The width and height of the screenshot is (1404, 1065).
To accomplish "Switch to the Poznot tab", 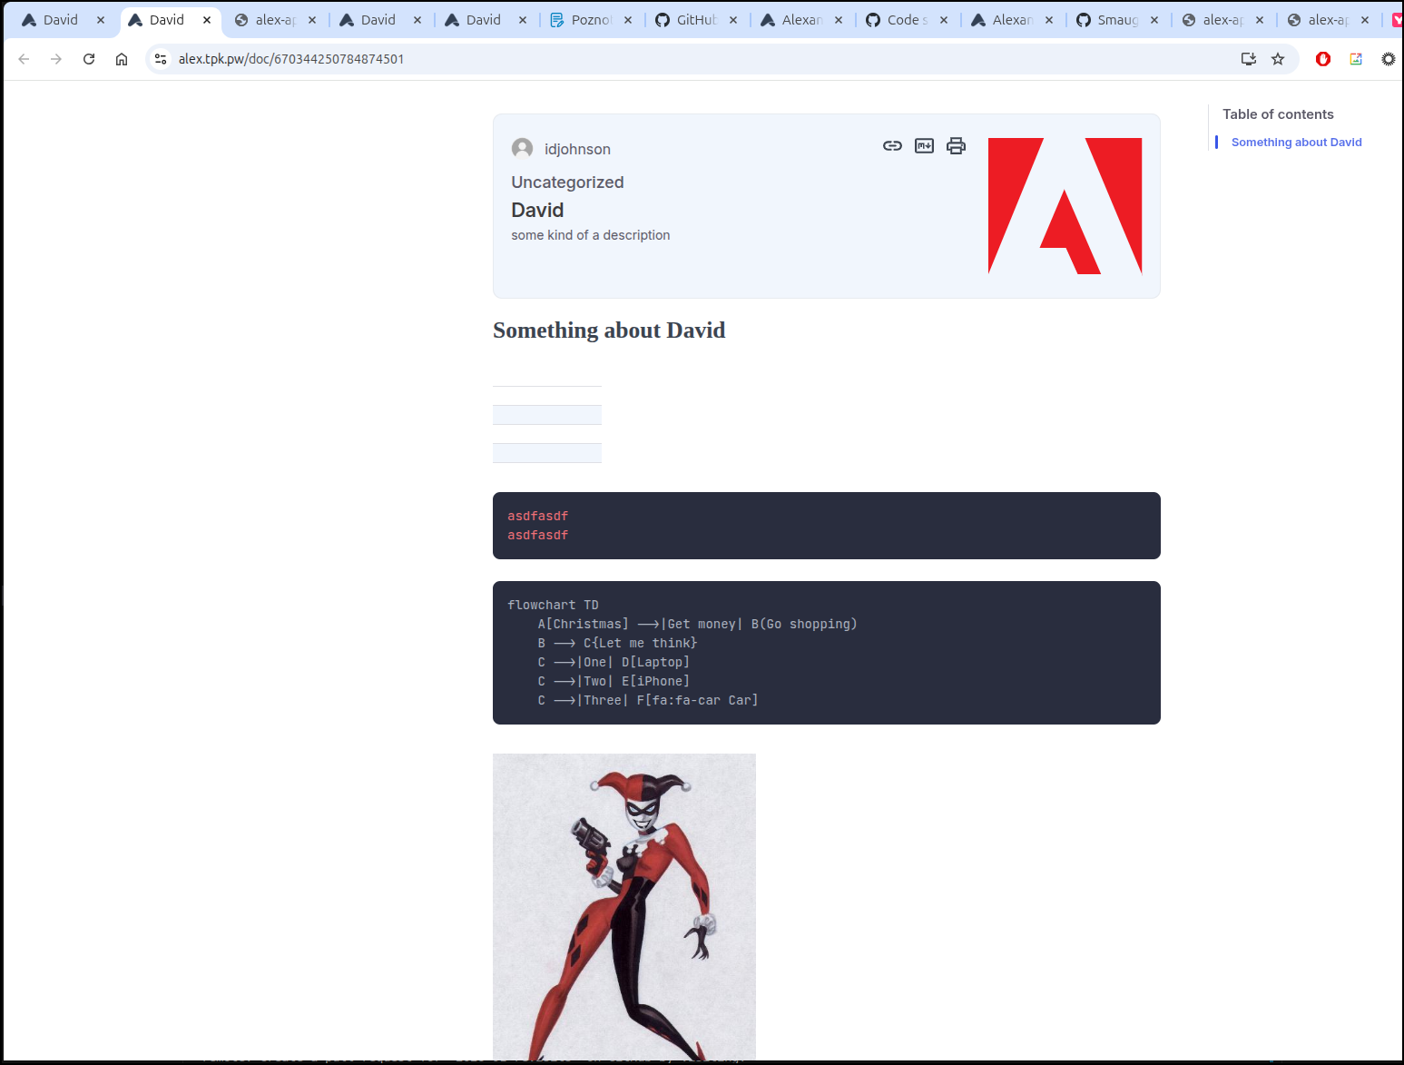I will 591,20.
